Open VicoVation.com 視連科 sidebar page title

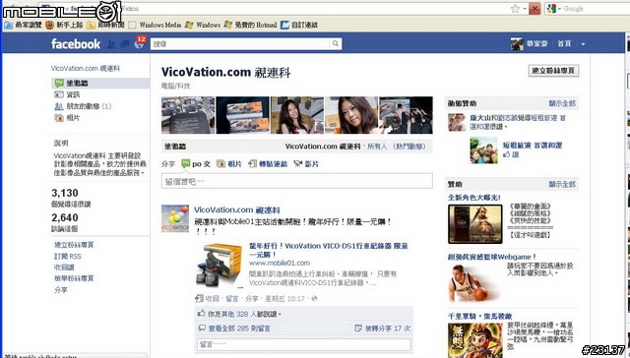click(x=86, y=68)
